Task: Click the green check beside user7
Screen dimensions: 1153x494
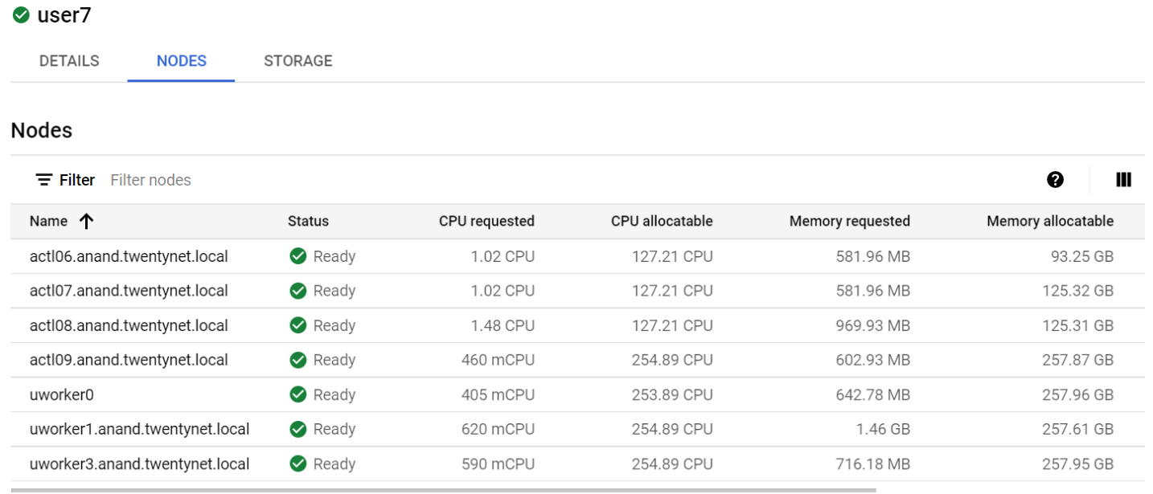Action: tap(22, 15)
